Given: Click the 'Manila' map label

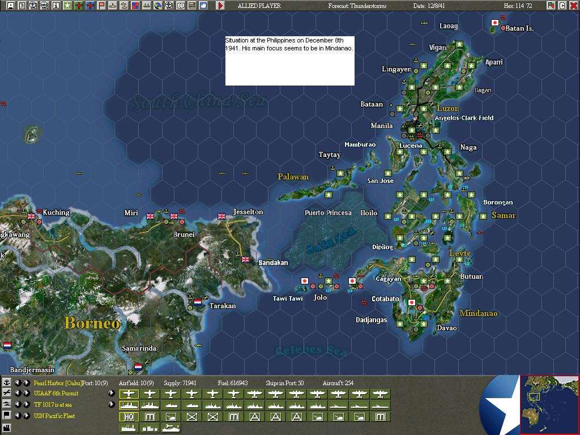Looking at the screenshot, I should pos(381,126).
